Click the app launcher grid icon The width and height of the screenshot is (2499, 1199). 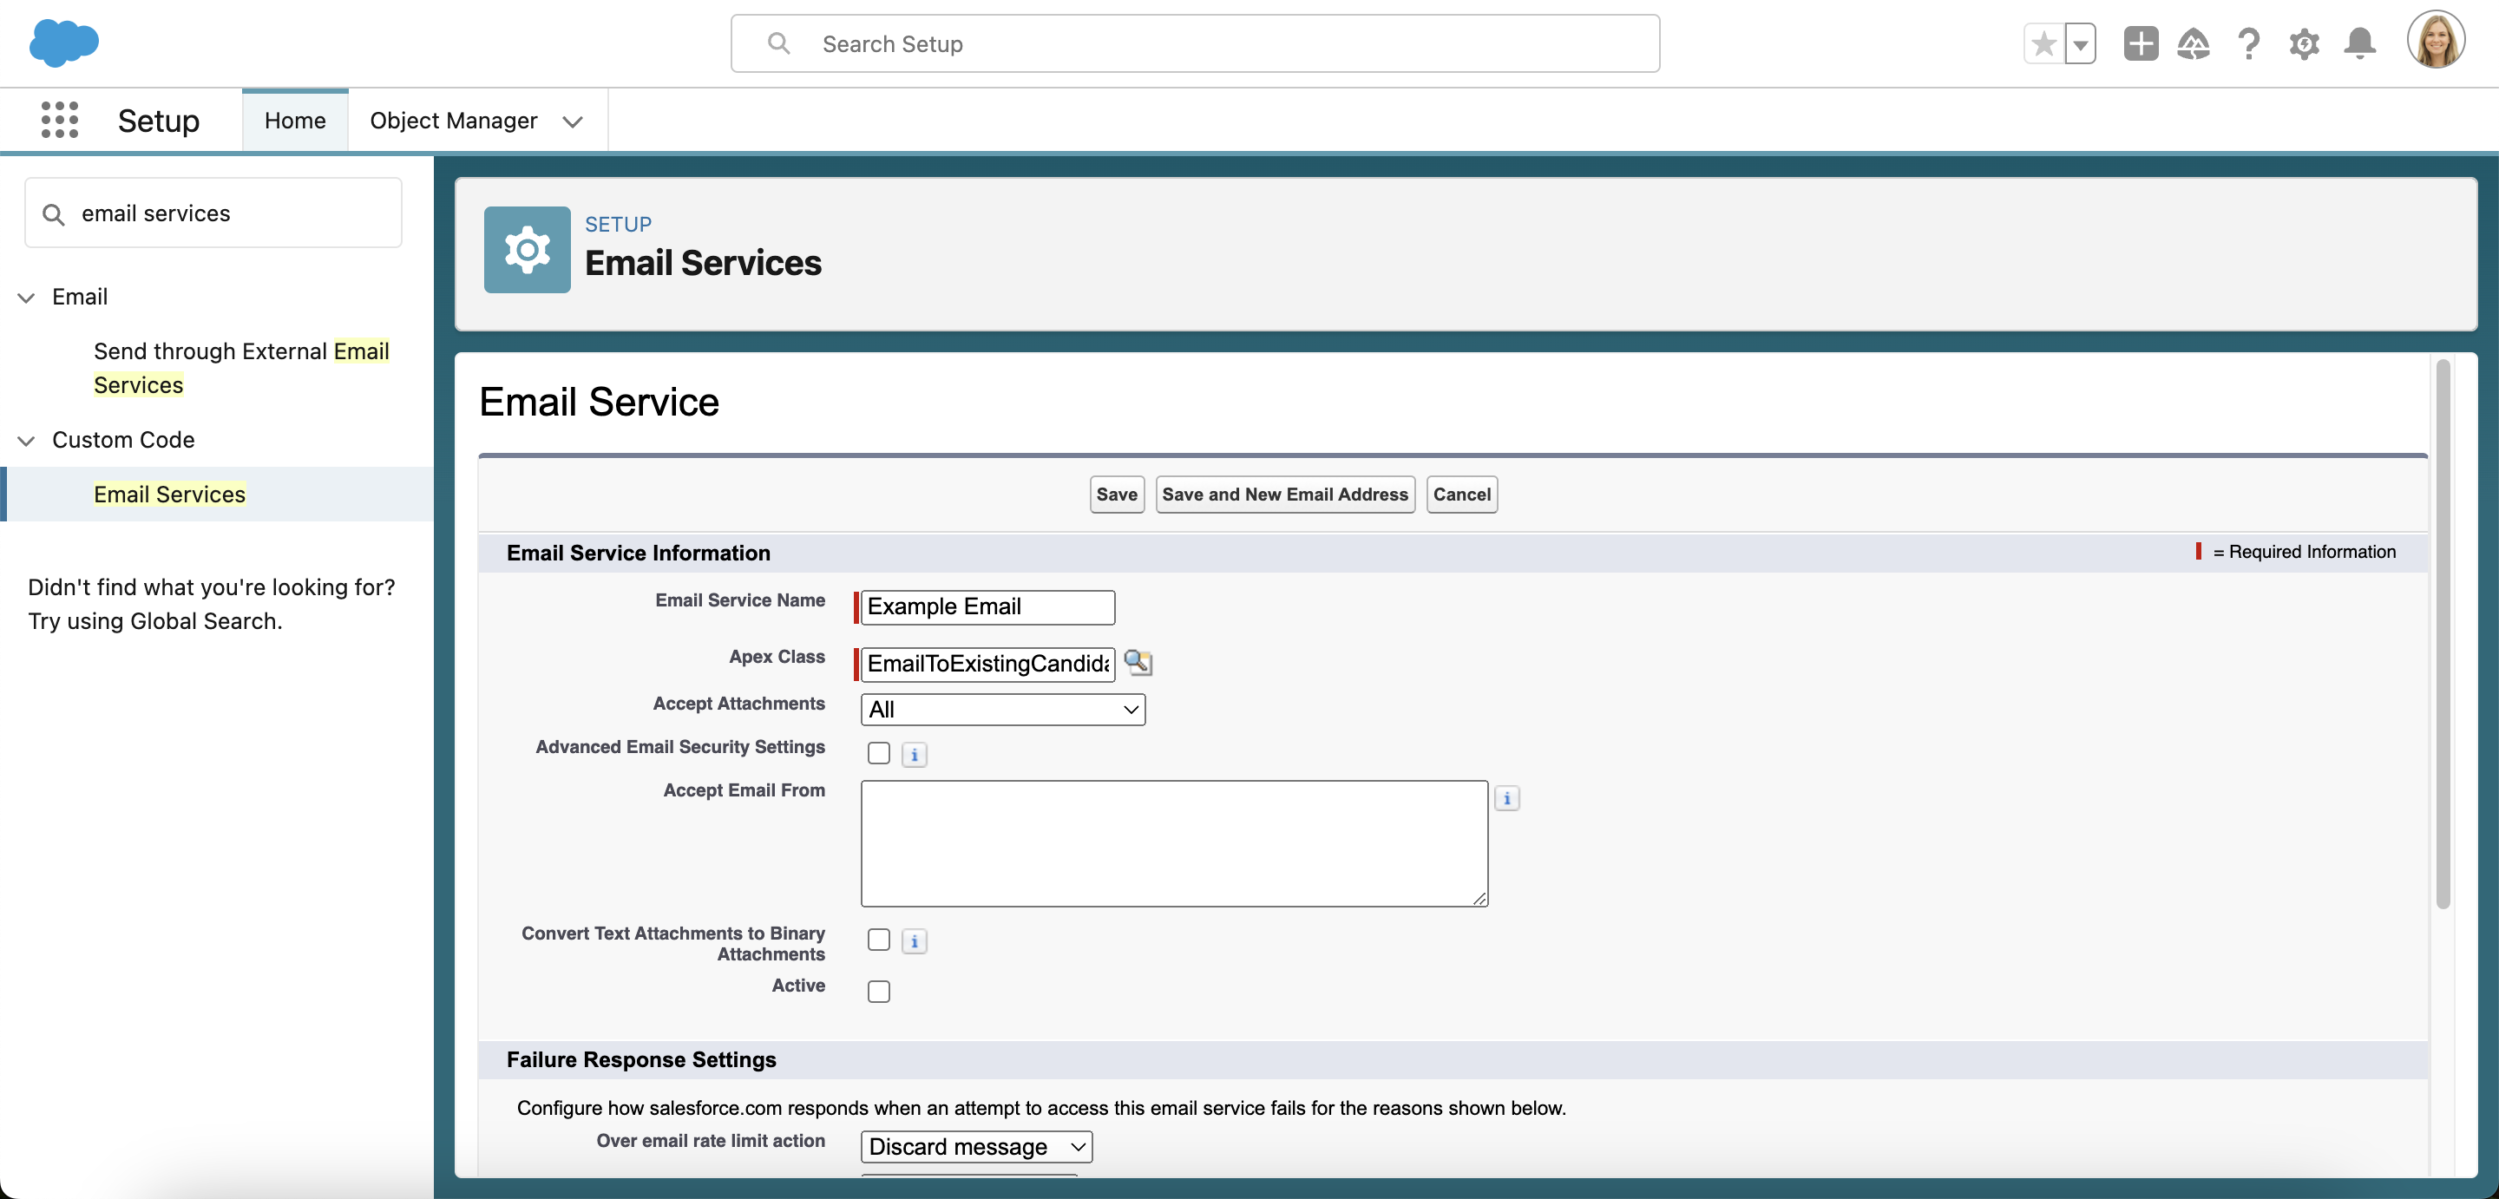[57, 120]
